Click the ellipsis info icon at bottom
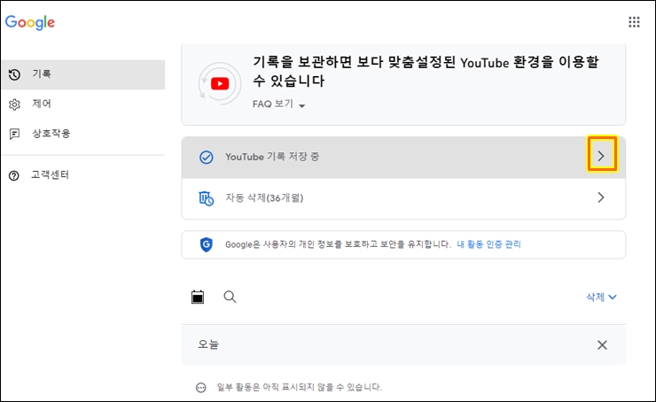Screen dimensions: 656x402 click(201, 387)
